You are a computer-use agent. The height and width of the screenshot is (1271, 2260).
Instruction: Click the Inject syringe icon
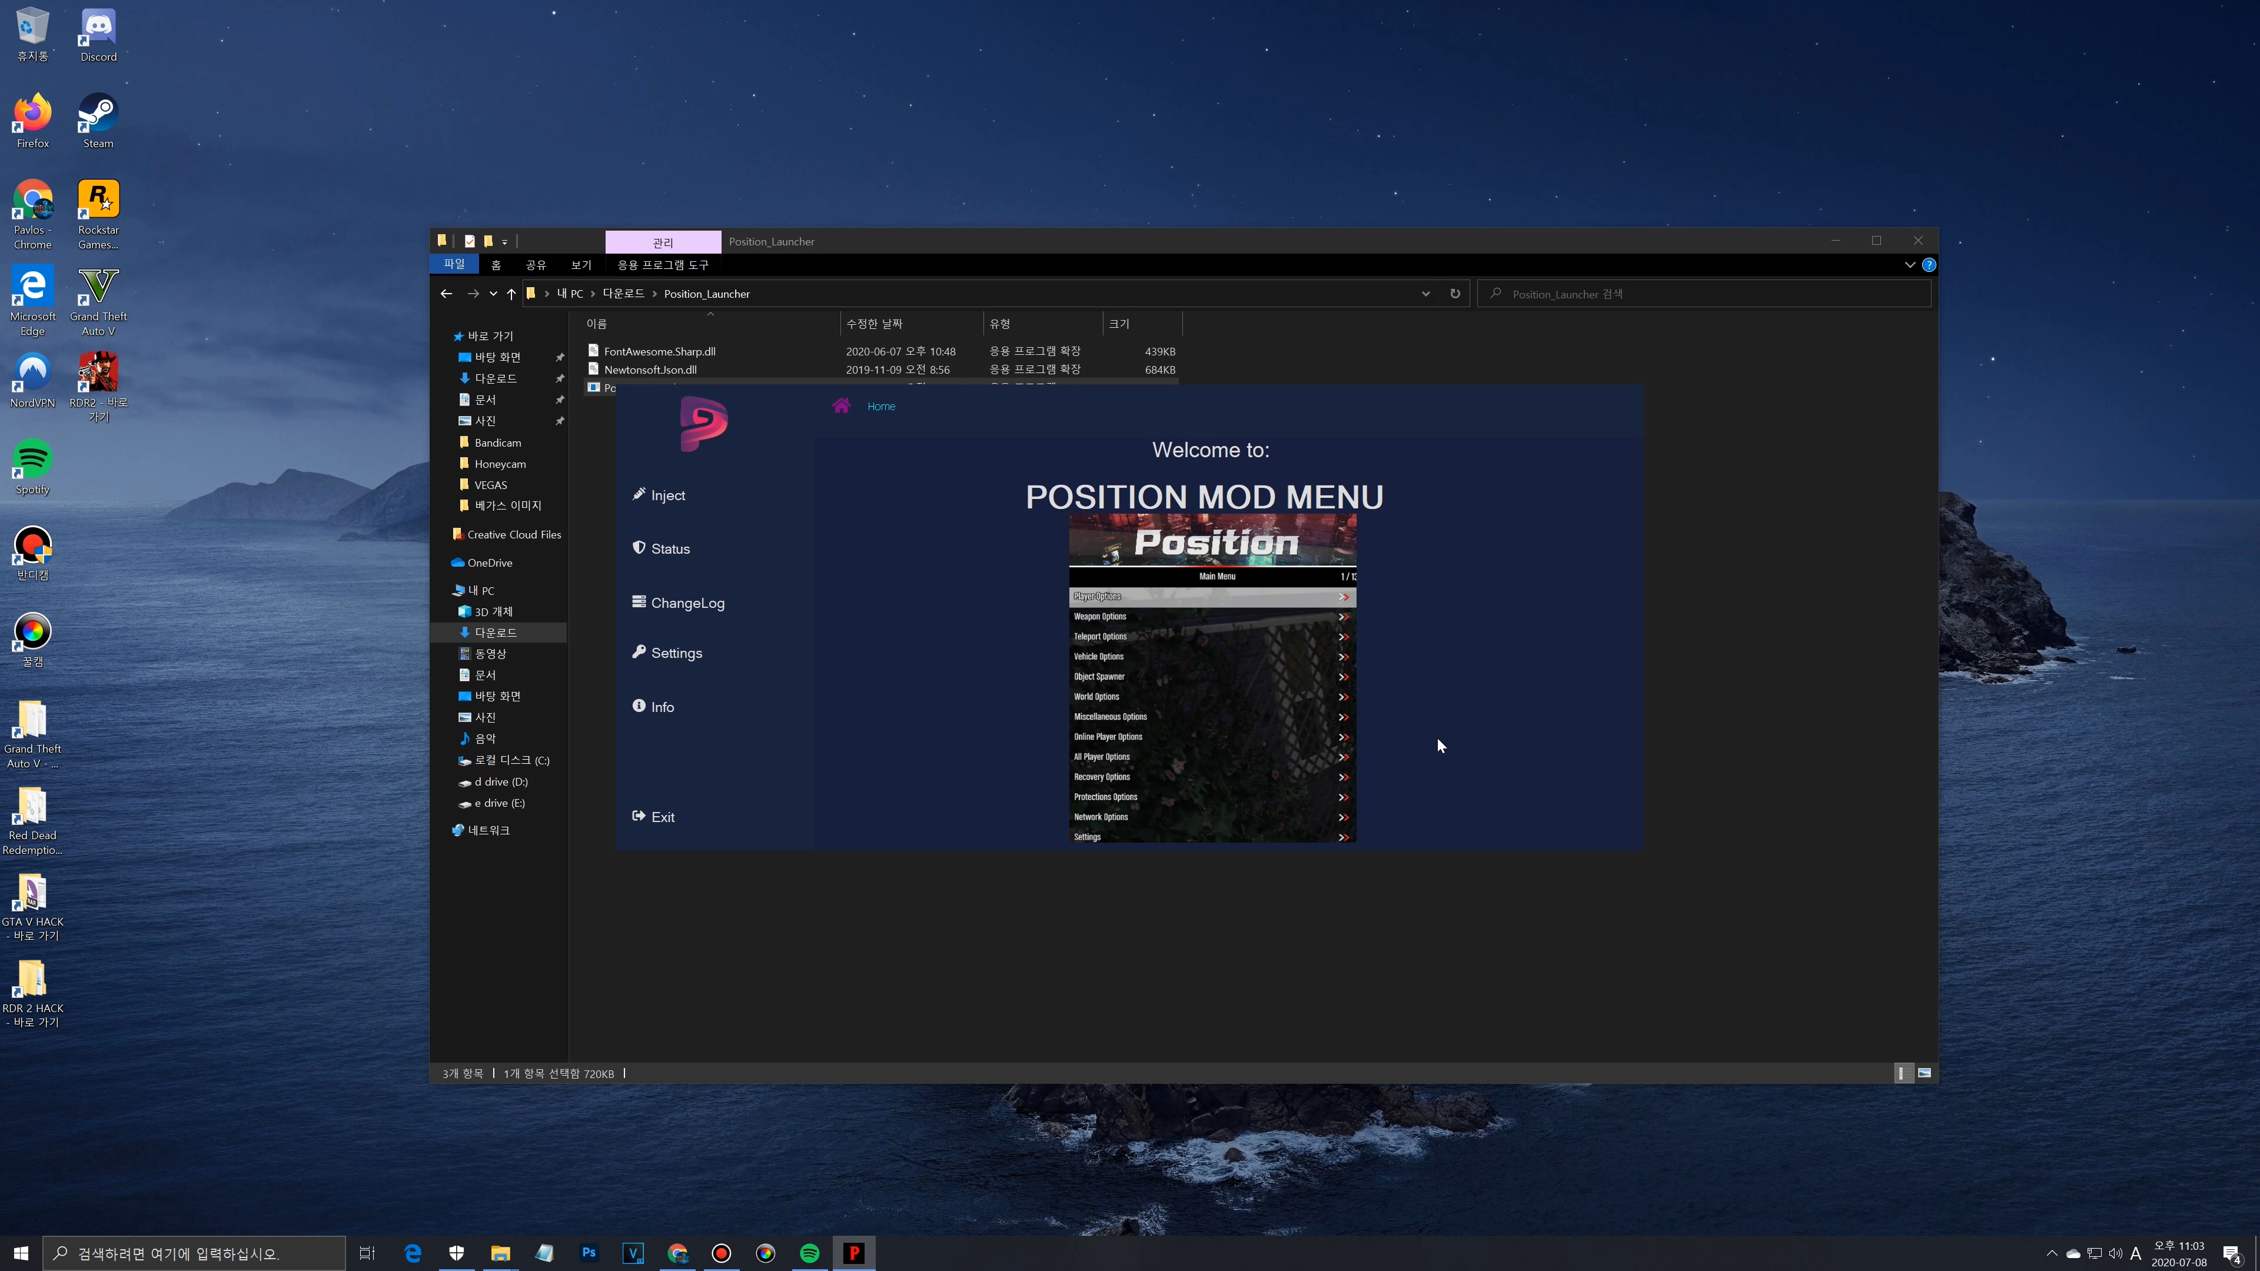coord(639,495)
